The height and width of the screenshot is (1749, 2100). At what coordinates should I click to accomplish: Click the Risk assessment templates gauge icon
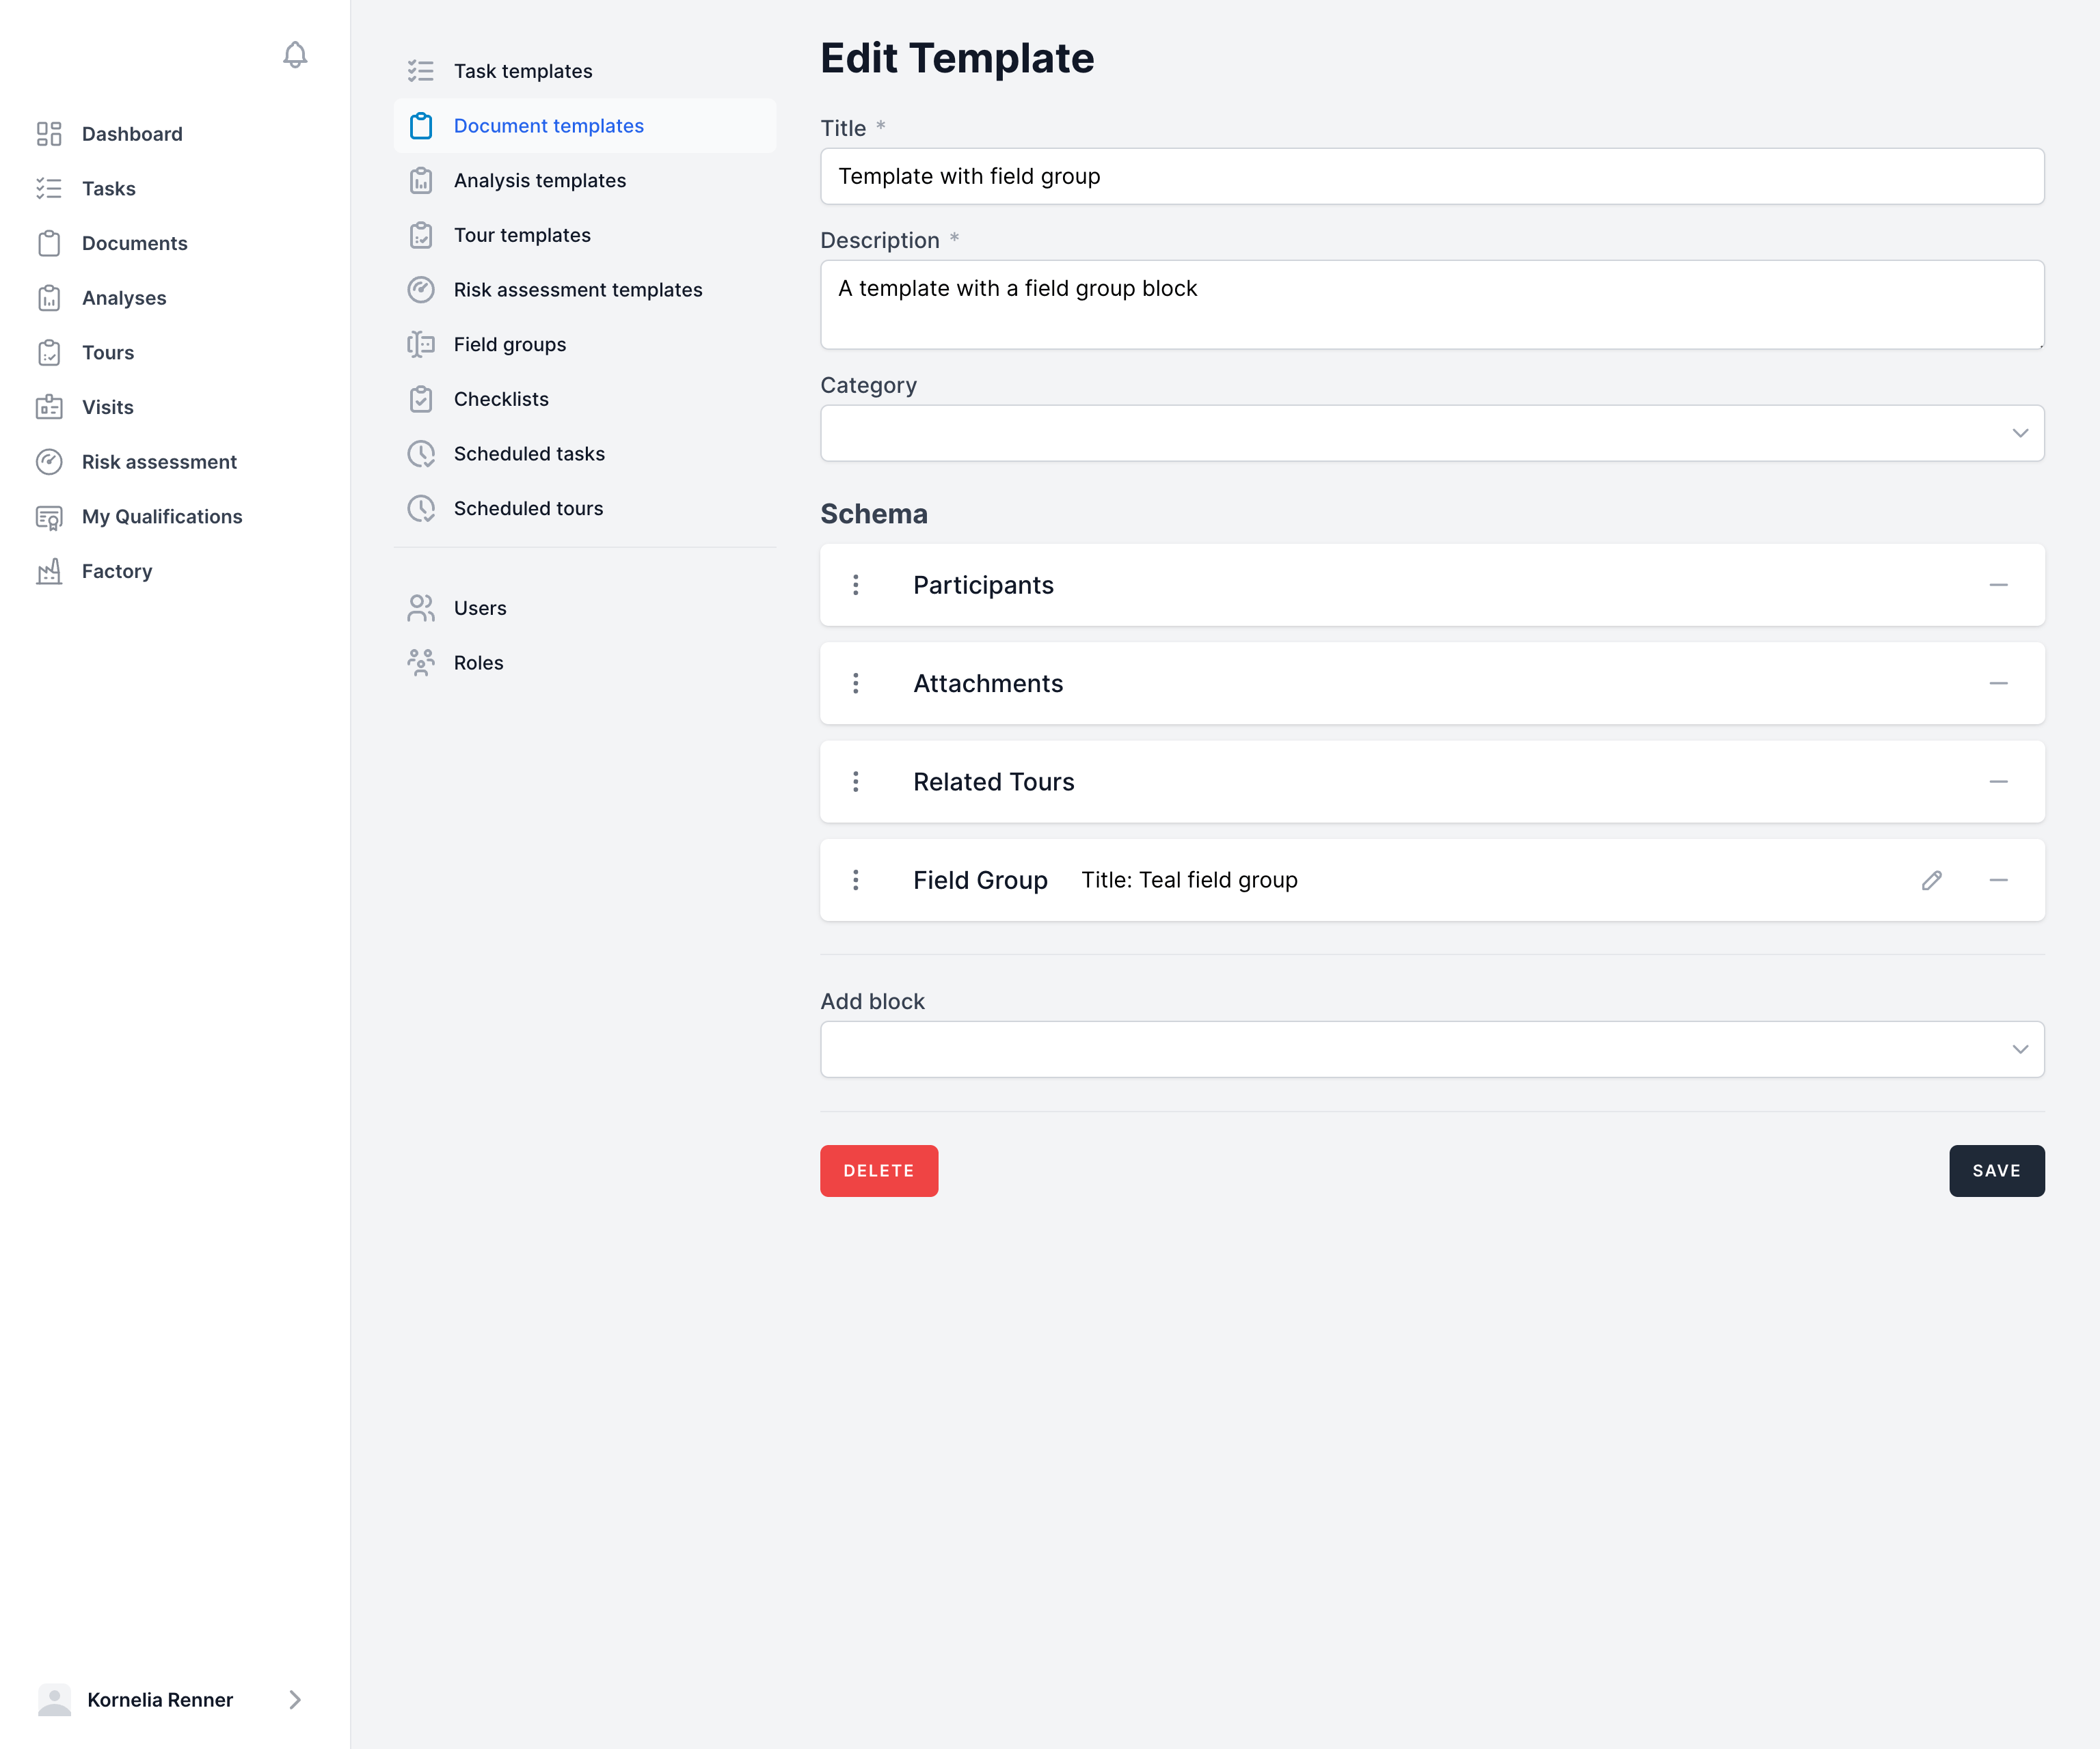click(x=421, y=290)
